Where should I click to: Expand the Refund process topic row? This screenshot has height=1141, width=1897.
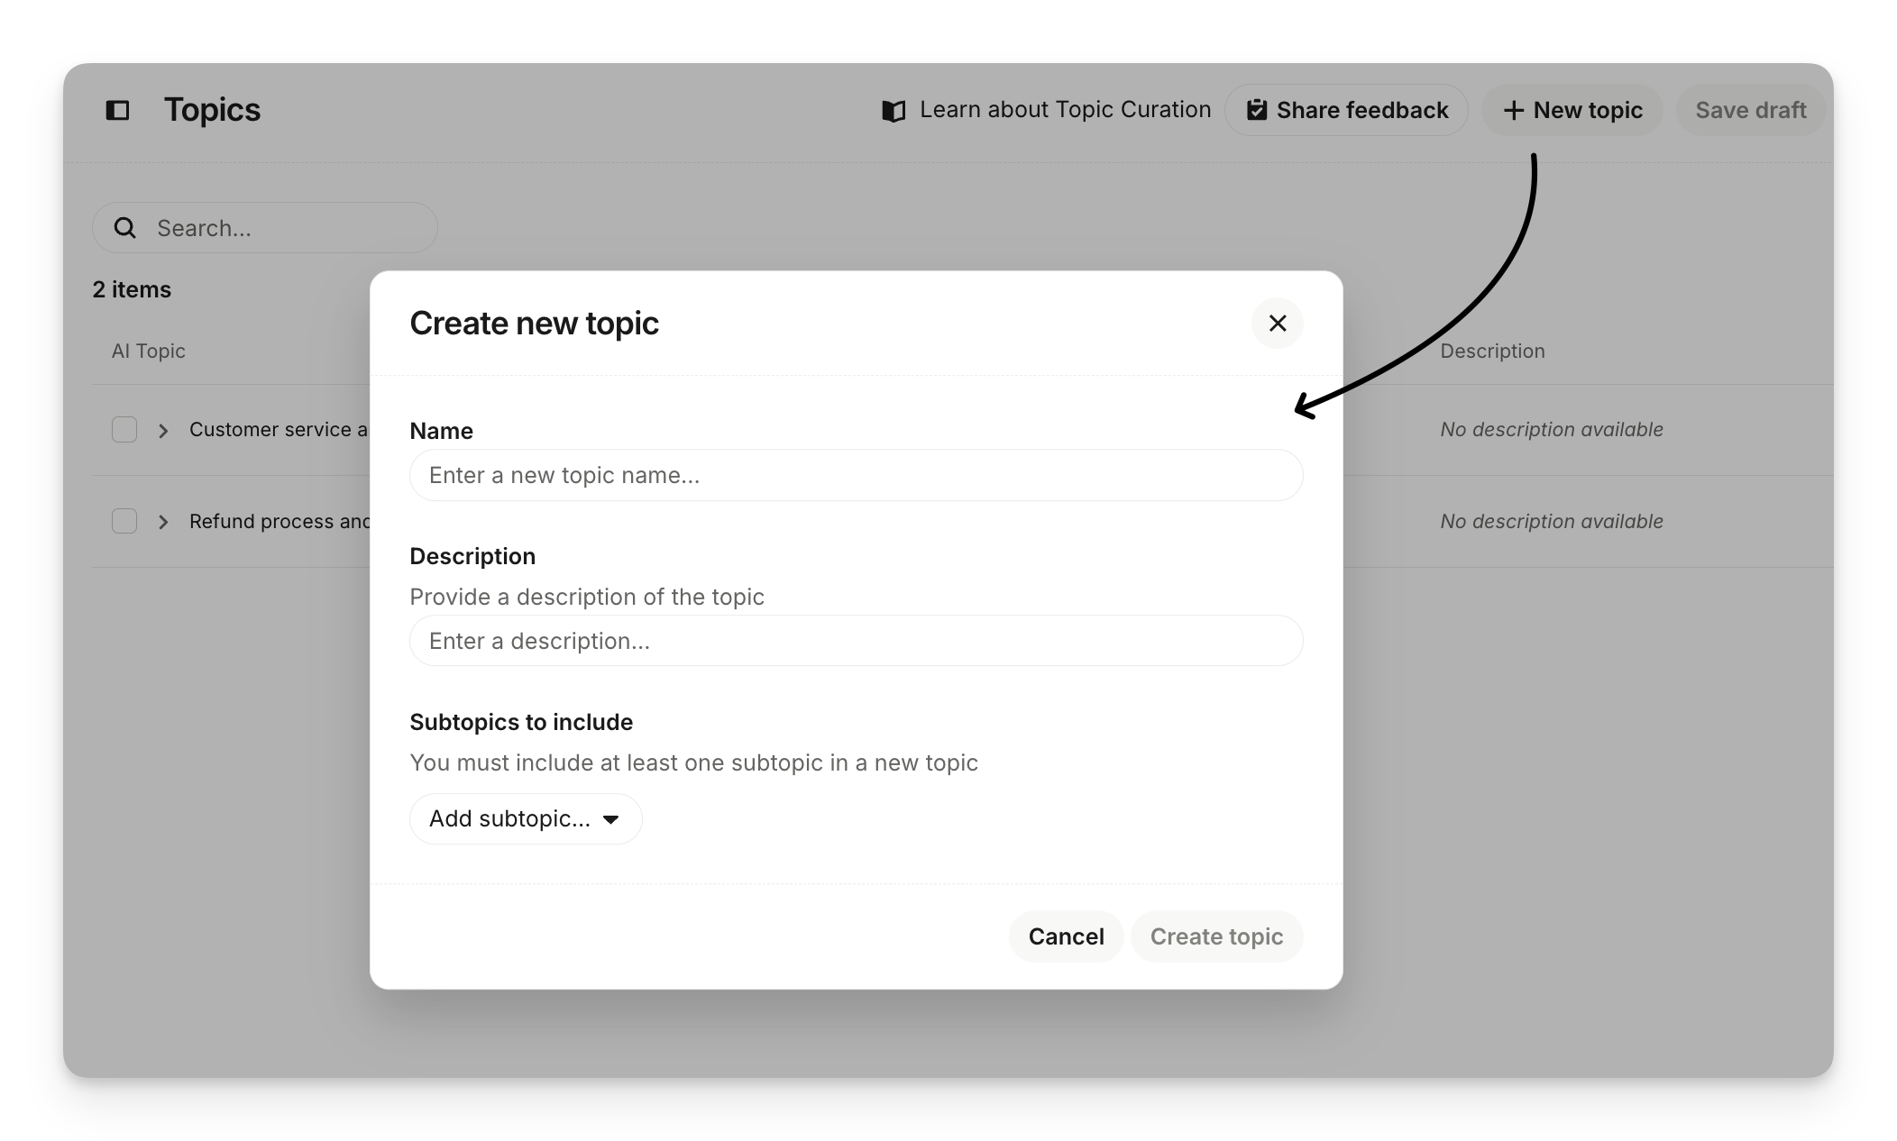tap(163, 522)
